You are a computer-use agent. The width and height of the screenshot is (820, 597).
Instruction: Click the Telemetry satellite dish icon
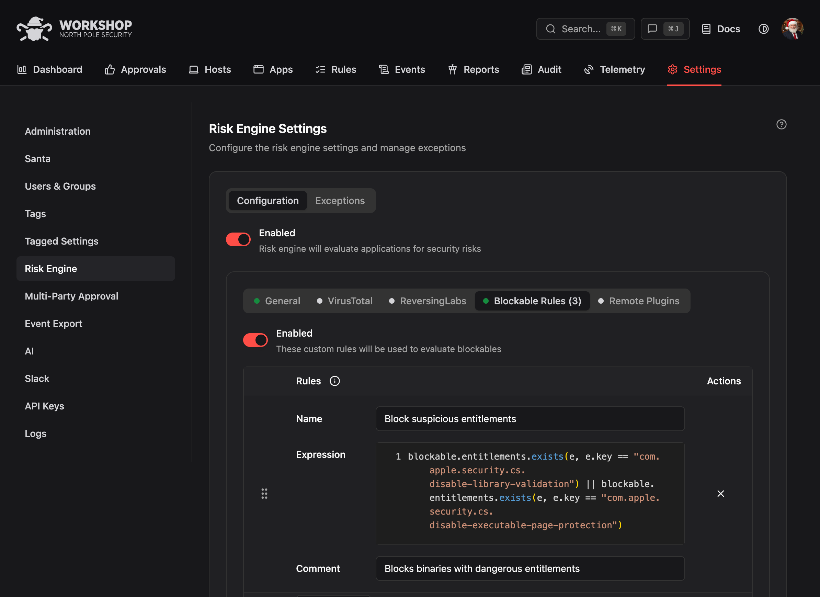click(589, 69)
